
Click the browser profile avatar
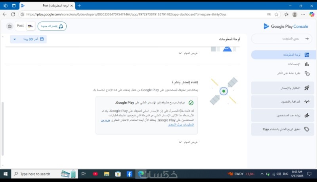click(x=294, y=14)
